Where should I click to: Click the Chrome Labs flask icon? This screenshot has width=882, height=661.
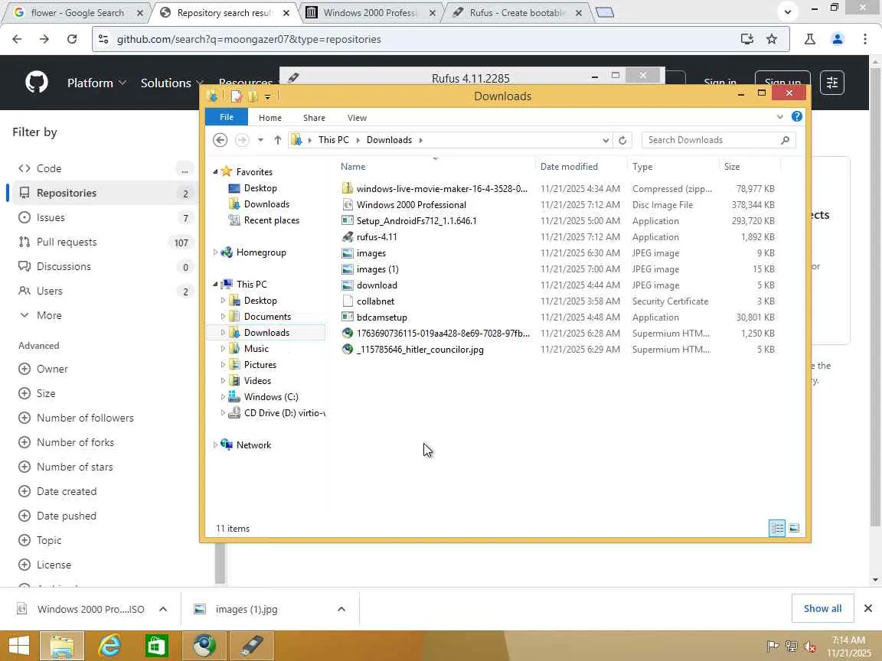(810, 39)
